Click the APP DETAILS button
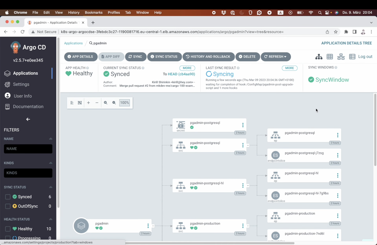This screenshot has width=377, height=245. point(81,57)
